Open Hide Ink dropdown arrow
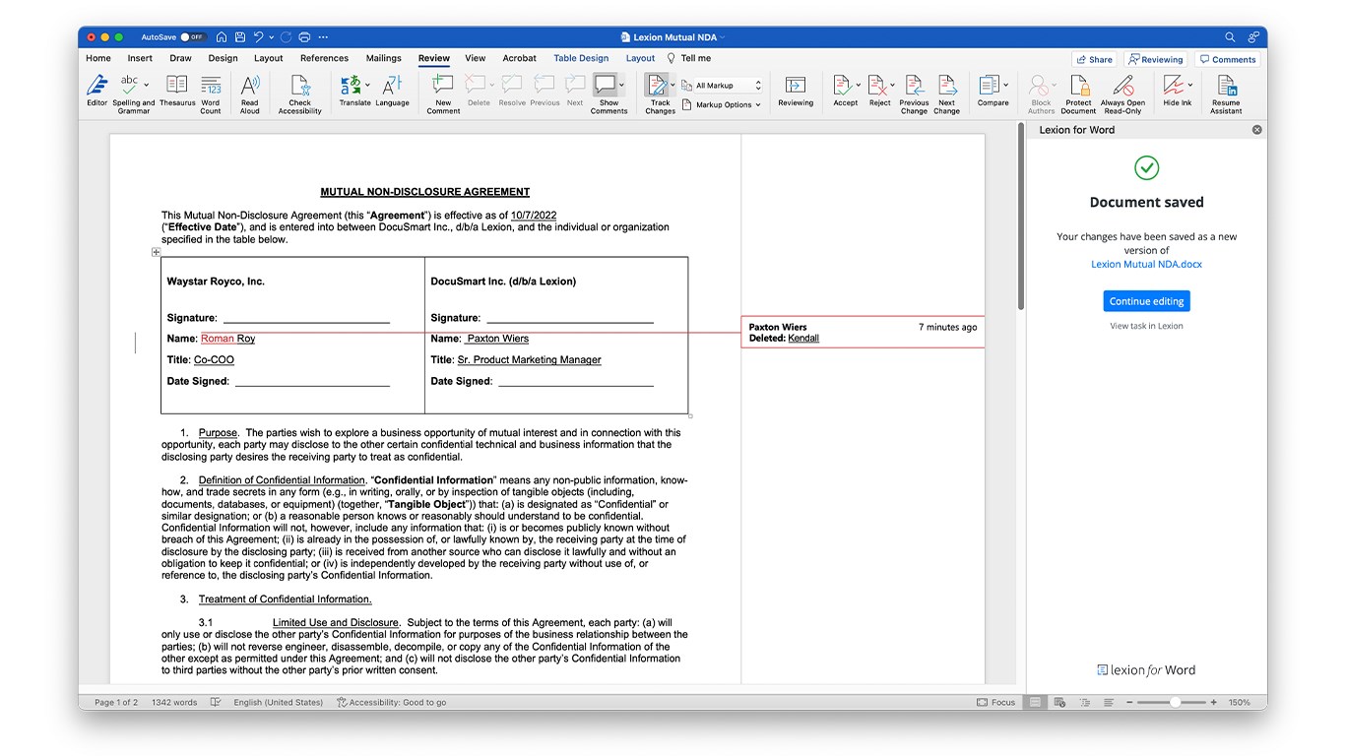Screen dimensions: 1345x756 [1189, 86]
